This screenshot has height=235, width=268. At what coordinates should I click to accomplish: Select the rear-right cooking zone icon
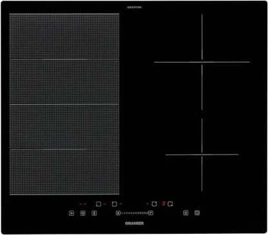click(x=154, y=204)
